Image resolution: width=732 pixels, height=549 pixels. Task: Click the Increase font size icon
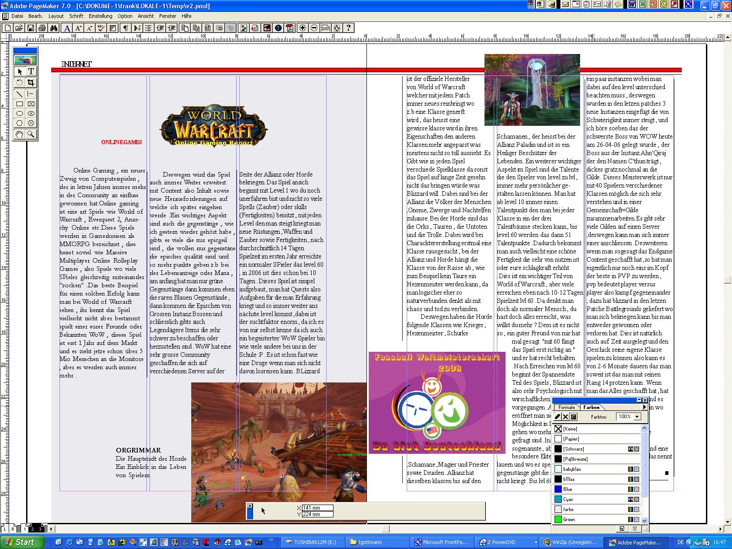[x=79, y=28]
